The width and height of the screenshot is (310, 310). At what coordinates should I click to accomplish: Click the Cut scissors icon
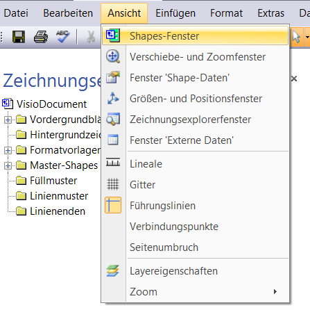pos(91,37)
